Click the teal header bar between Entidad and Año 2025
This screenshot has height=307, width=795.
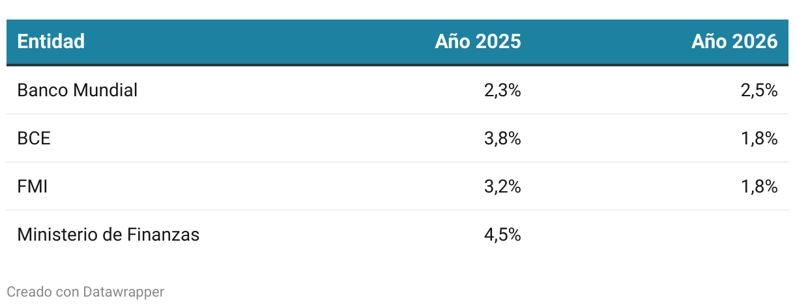tap(261, 42)
